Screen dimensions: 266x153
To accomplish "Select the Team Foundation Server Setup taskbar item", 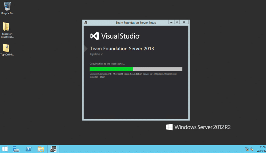I will point(53,149).
